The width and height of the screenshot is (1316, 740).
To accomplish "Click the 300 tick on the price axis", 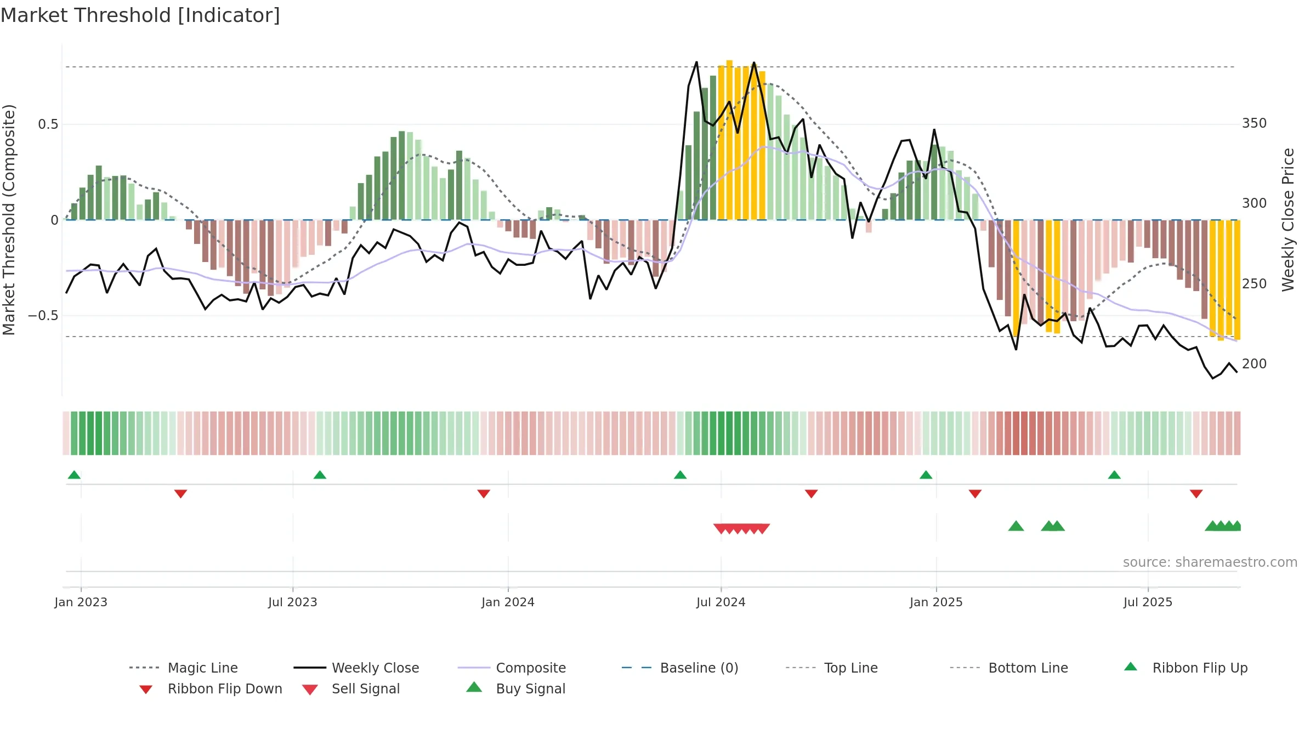I will 1254,203.
